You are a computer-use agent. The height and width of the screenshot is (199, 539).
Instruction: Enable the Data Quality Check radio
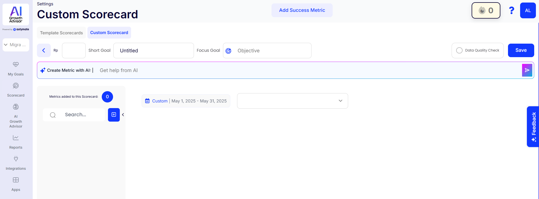tap(459, 50)
